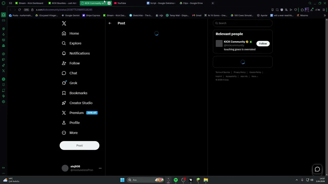This screenshot has height=184, width=328.
Task: Open Accessibility footer link
Action: pos(231,76)
